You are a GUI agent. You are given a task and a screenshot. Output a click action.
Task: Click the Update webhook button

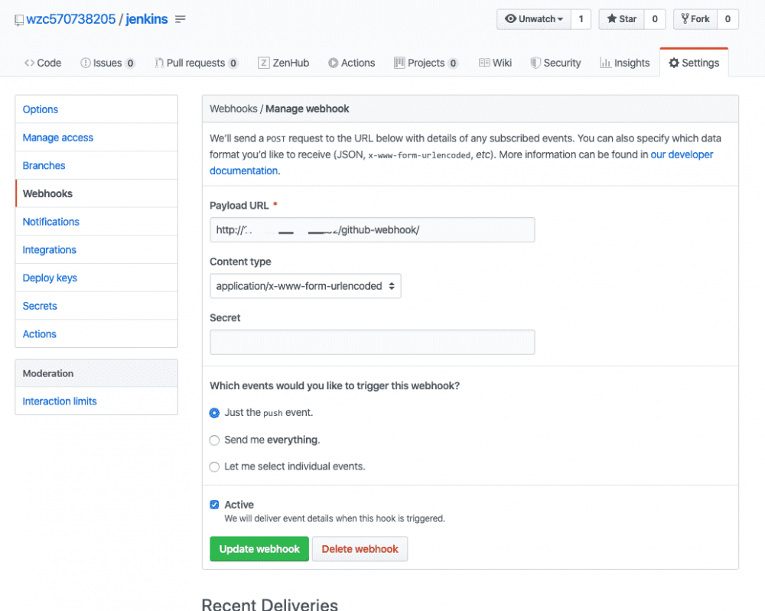pyautogui.click(x=259, y=549)
